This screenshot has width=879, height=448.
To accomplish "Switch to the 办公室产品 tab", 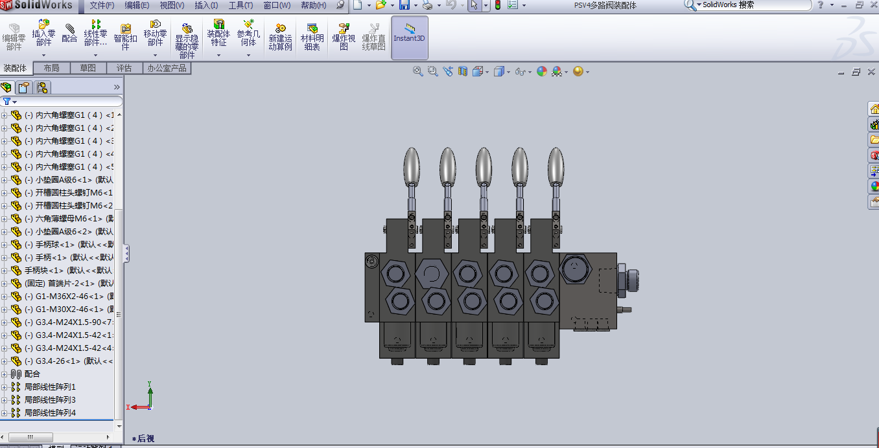I will pos(167,68).
